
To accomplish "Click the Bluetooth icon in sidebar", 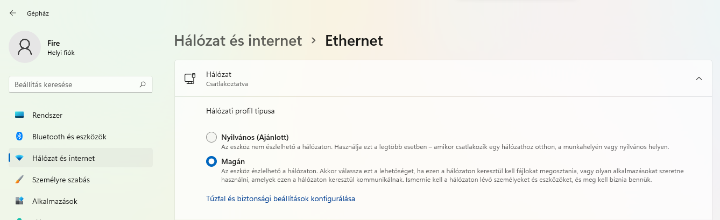I will pyautogui.click(x=19, y=137).
